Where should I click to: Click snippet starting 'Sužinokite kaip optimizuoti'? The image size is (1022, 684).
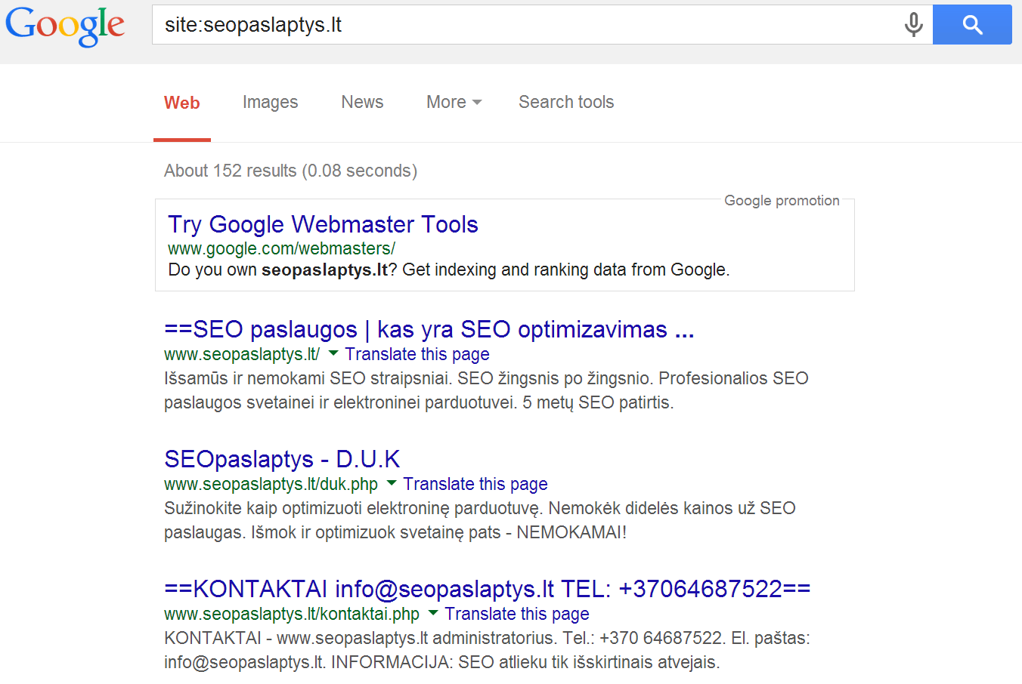pos(480,520)
